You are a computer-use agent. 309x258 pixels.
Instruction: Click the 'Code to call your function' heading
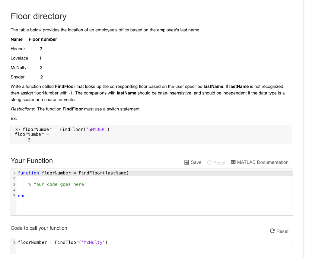[x=39, y=228]
